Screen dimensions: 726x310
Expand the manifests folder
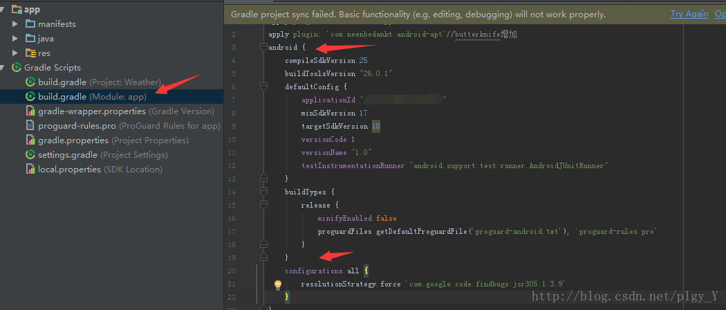(x=15, y=24)
